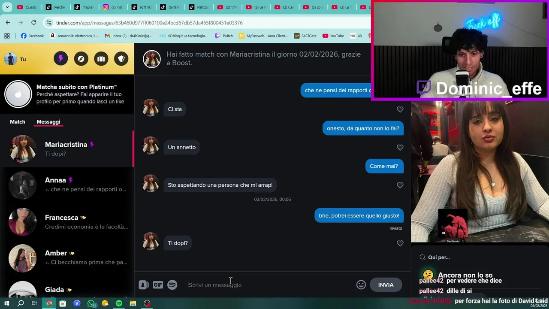Open the Gmail Inbox bookmark
549x309 pixels.
128,36
